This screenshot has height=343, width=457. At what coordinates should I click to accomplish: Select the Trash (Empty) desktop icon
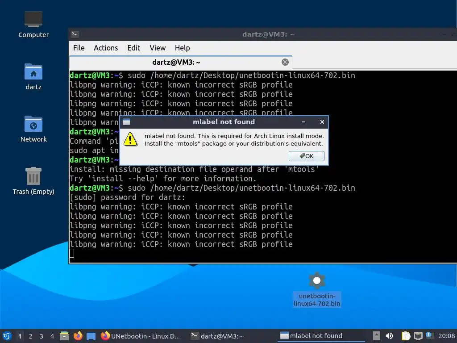(33, 181)
